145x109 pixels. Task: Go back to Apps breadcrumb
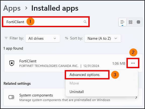point(12,8)
